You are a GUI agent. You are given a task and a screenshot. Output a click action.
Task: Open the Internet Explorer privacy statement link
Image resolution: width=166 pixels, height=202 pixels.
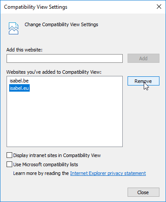pyautogui.click(x=108, y=173)
